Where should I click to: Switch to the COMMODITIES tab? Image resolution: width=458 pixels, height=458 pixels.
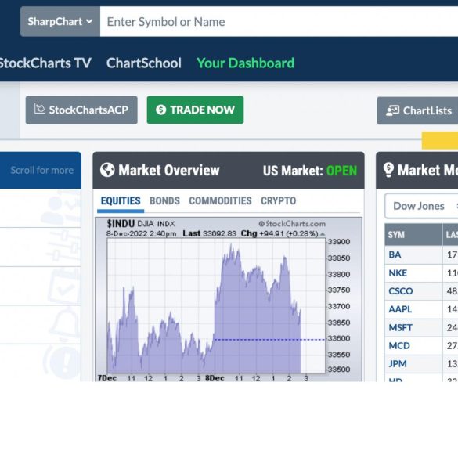click(220, 201)
